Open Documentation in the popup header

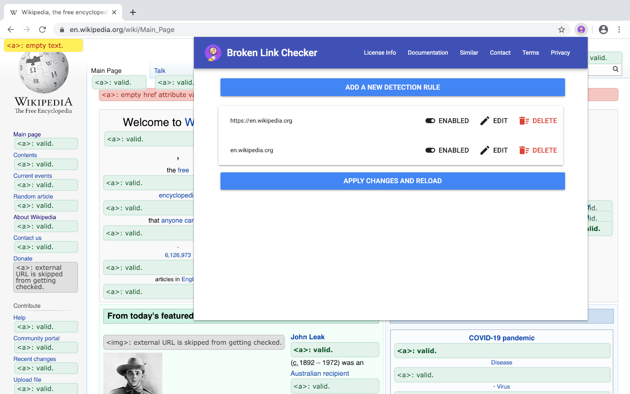[428, 53]
